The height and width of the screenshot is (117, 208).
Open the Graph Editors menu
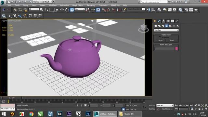click(x=78, y=5)
